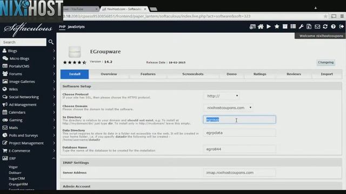The image size is (346, 194).
Task: Click the EGroupware software thumbnail
Action: point(75,52)
